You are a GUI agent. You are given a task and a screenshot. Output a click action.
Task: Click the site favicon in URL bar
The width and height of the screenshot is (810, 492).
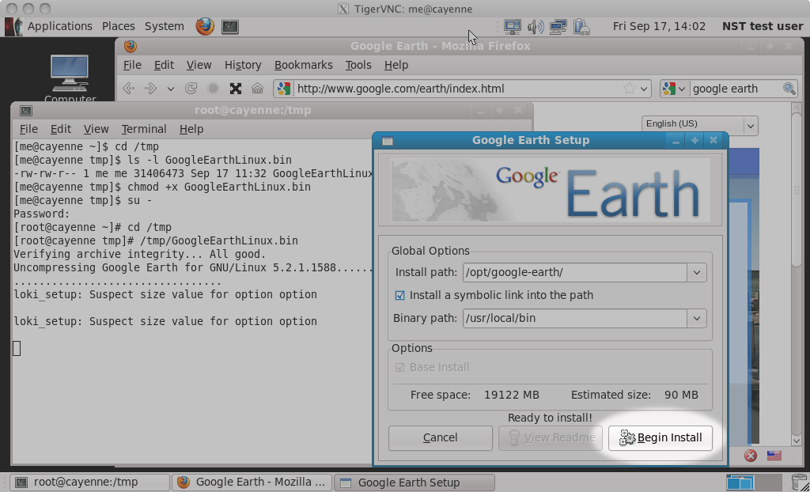(284, 89)
